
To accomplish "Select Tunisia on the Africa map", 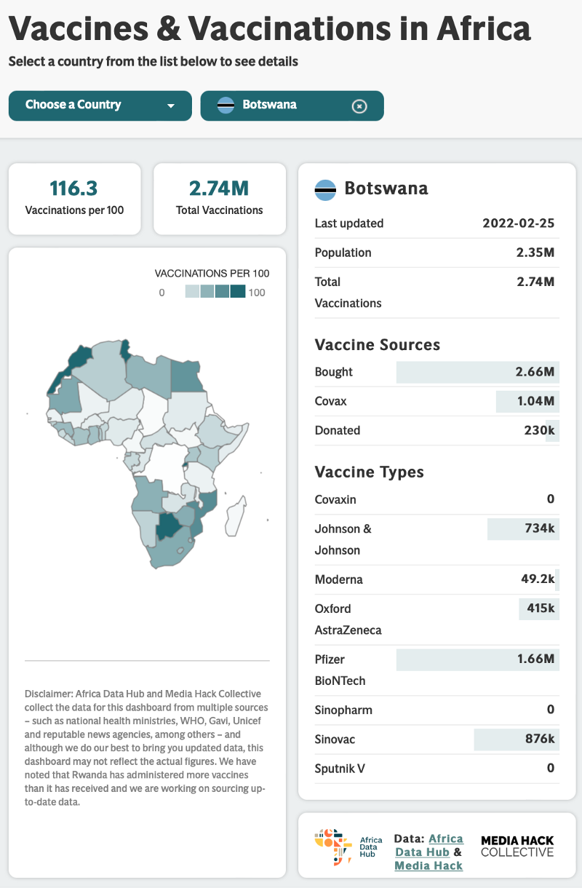I will 126,351.
